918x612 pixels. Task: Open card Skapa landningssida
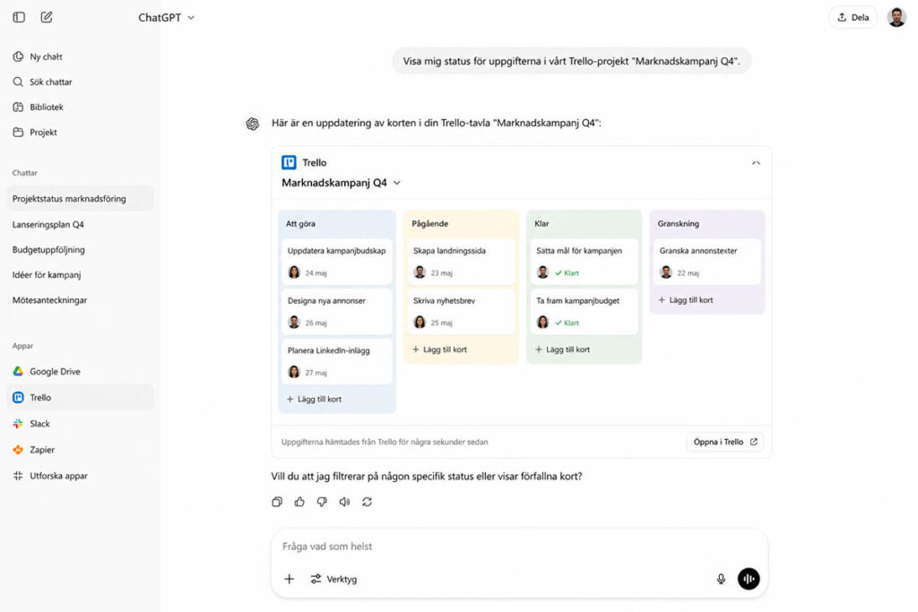[461, 261]
